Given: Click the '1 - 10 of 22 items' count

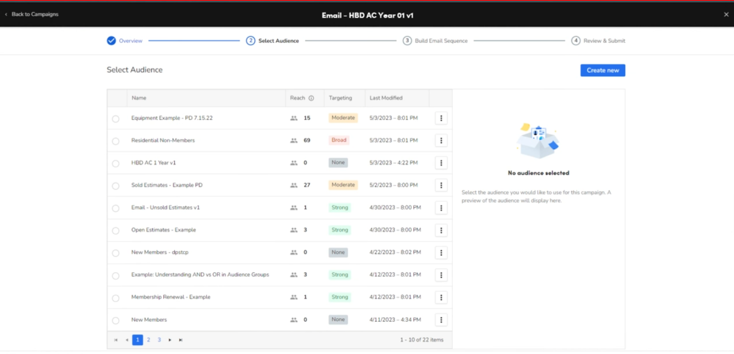Looking at the screenshot, I should (422, 340).
